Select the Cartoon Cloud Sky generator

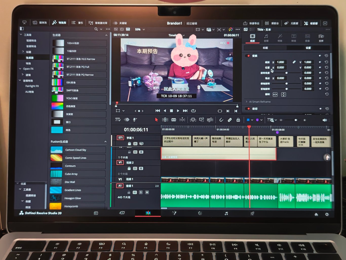(x=78, y=150)
